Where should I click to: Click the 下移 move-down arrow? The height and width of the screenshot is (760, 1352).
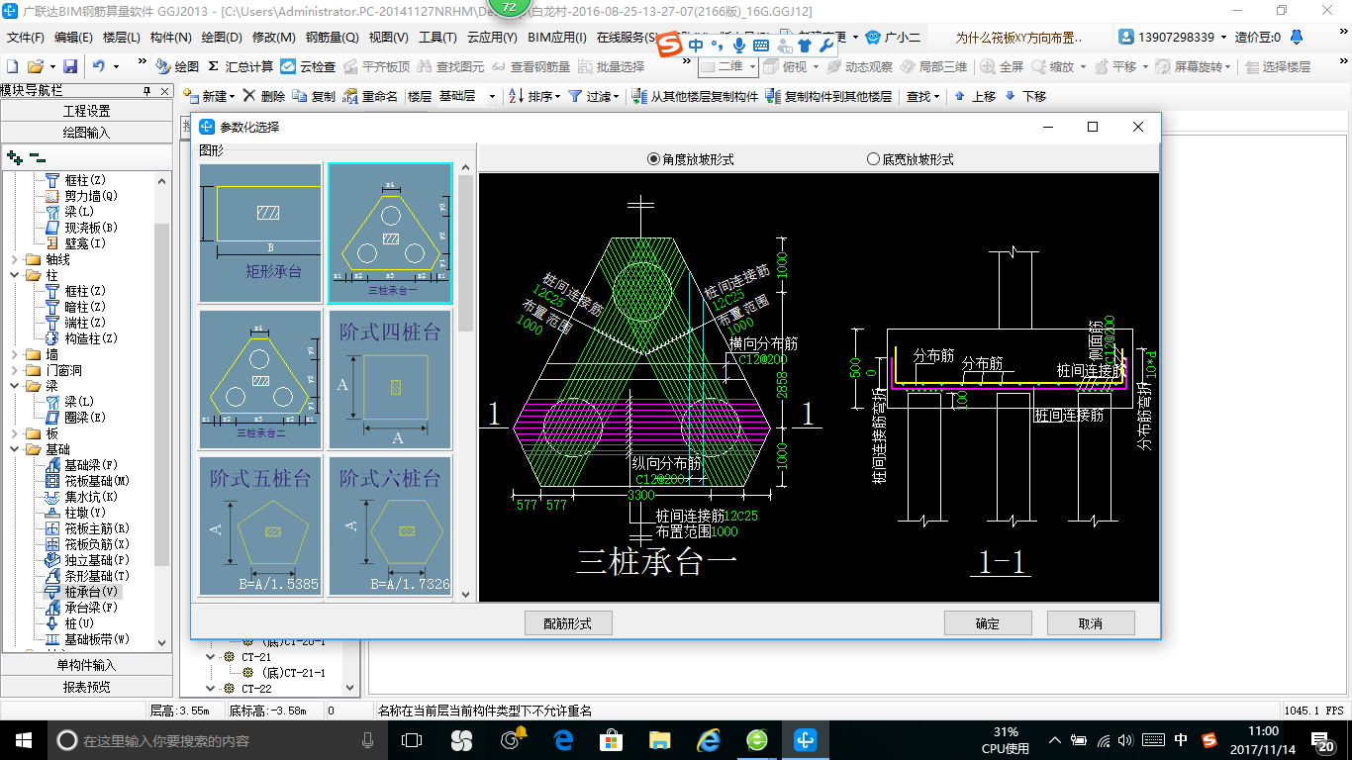1010,96
